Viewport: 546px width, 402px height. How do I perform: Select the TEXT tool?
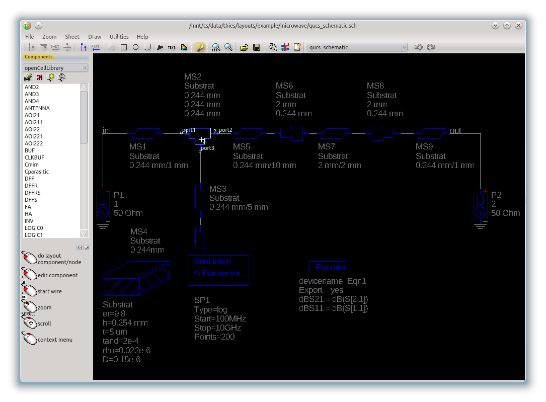172,47
